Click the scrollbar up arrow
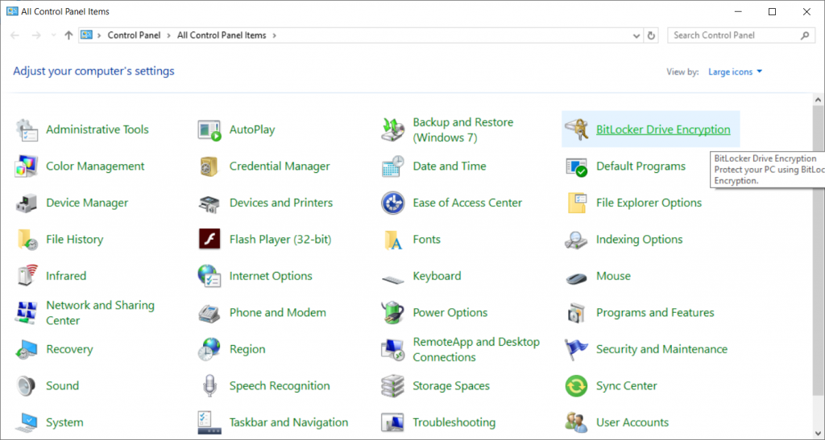825x440 pixels. [819, 100]
